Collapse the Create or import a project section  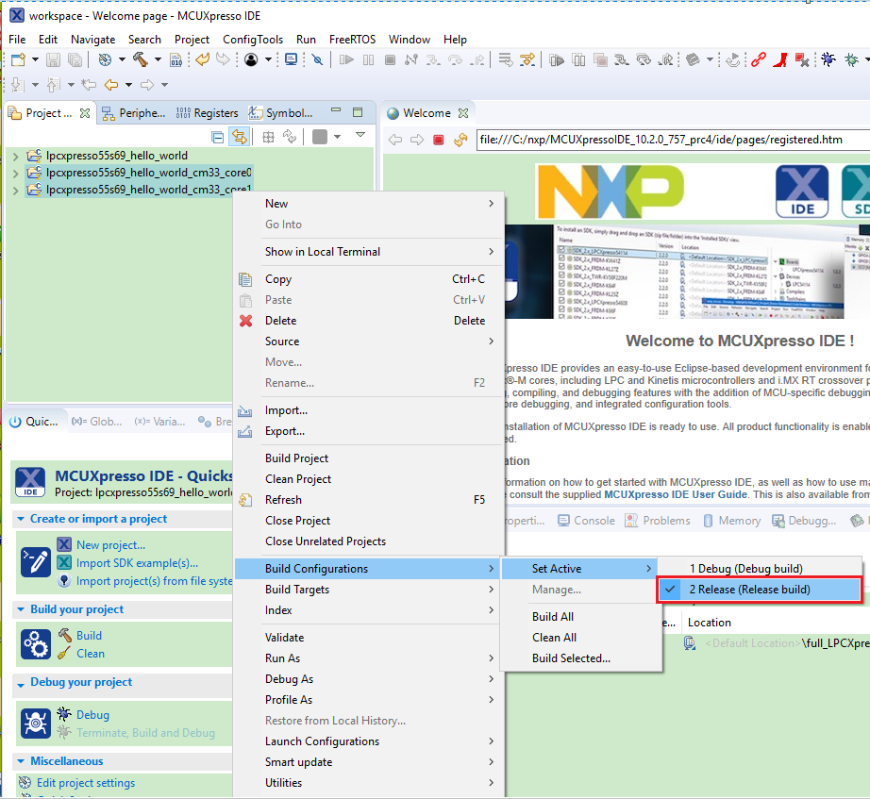click(x=21, y=519)
